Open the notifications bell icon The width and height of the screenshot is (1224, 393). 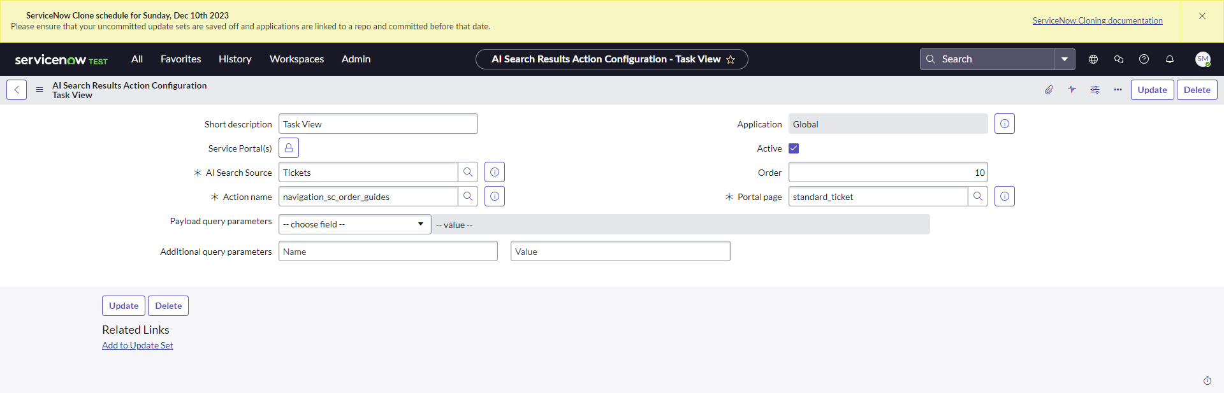[x=1170, y=59]
